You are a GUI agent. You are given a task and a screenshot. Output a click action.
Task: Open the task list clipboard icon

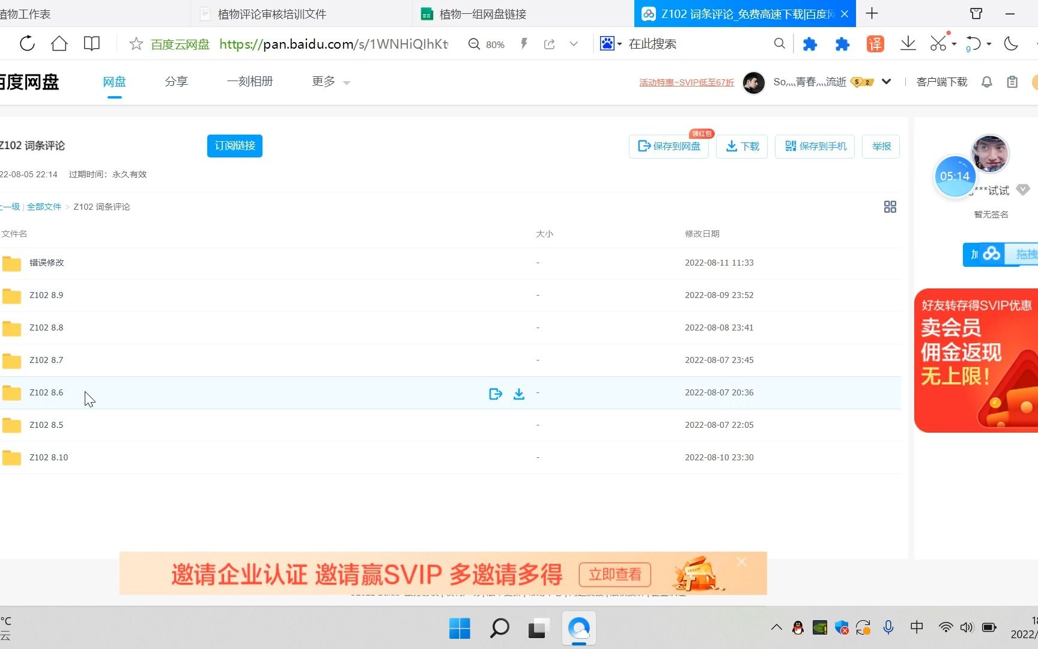coord(1012,82)
